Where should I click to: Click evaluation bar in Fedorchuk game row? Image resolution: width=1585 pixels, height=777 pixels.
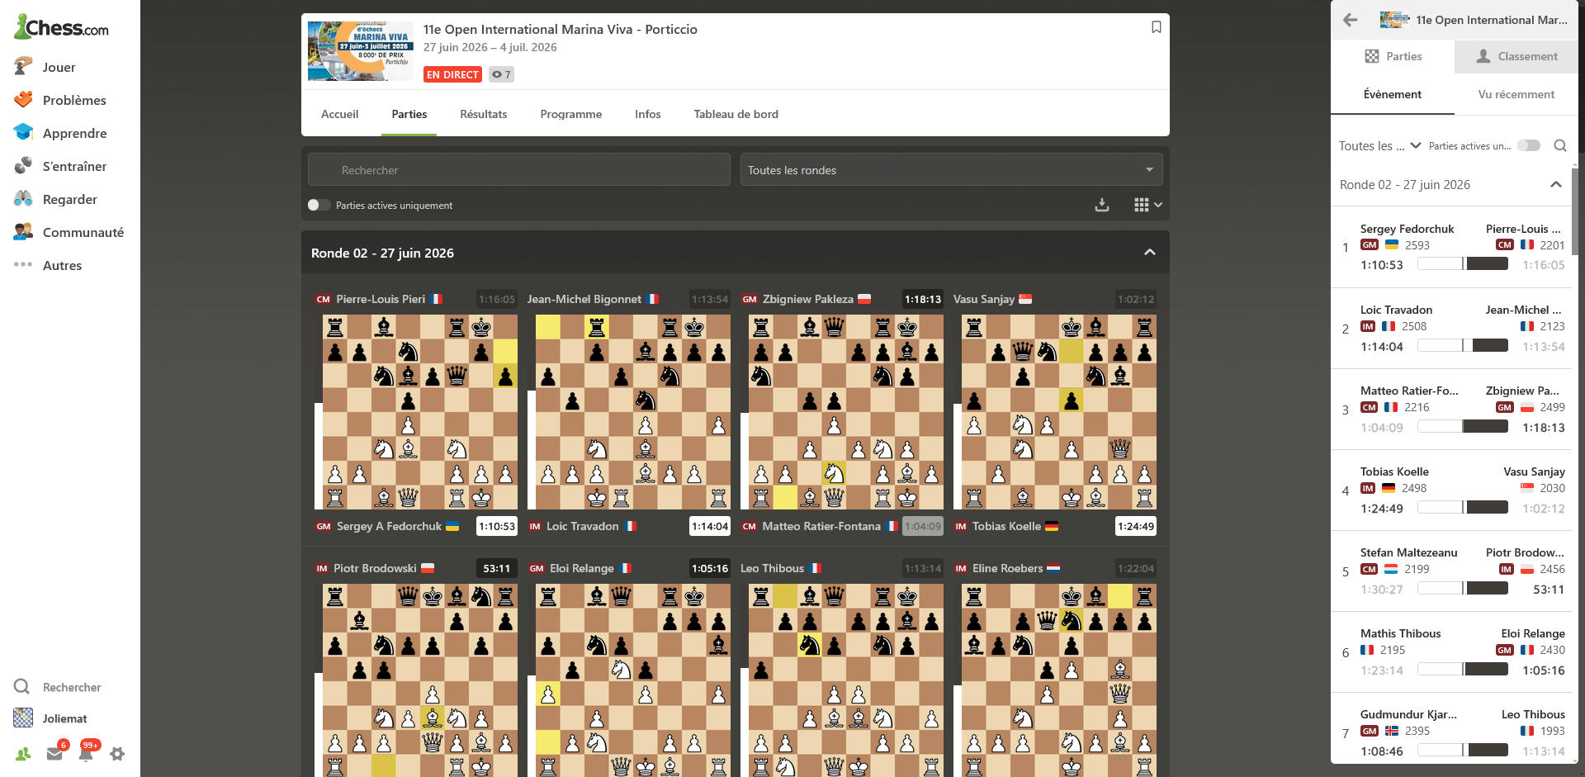coord(1463,264)
